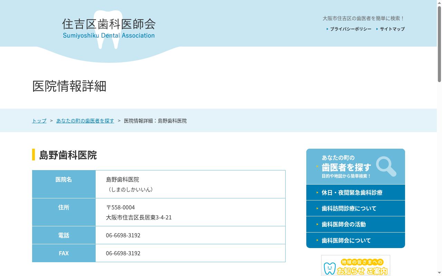
Task: Click the 島野歯科医院 section heading
Action: [x=68, y=155]
